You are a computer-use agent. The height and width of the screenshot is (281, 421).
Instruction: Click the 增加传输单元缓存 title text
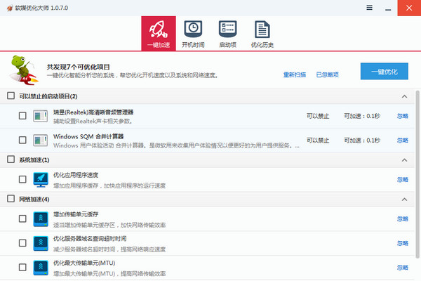(76, 214)
